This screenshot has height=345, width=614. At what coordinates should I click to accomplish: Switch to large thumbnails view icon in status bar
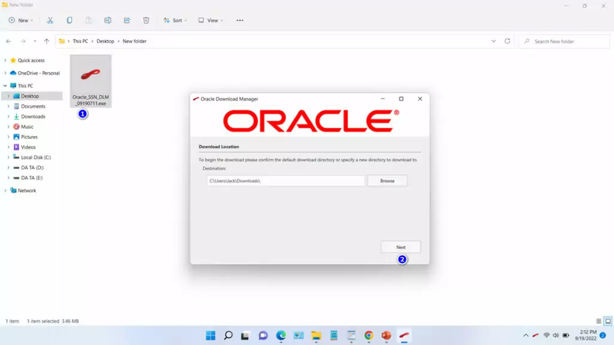pyautogui.click(x=608, y=321)
